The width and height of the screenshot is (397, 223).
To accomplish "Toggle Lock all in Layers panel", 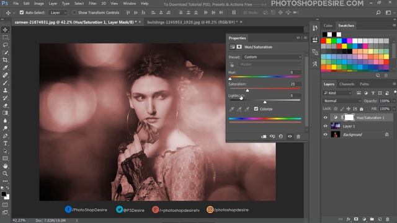I will point(361,109).
